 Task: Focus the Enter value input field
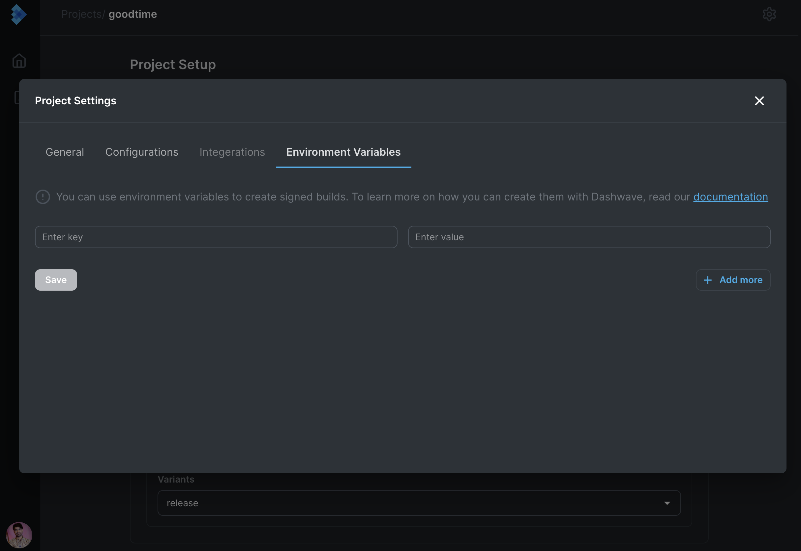589,237
